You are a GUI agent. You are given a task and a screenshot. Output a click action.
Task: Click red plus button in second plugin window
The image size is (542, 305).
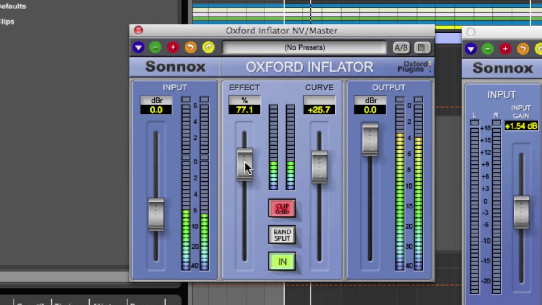click(x=505, y=49)
